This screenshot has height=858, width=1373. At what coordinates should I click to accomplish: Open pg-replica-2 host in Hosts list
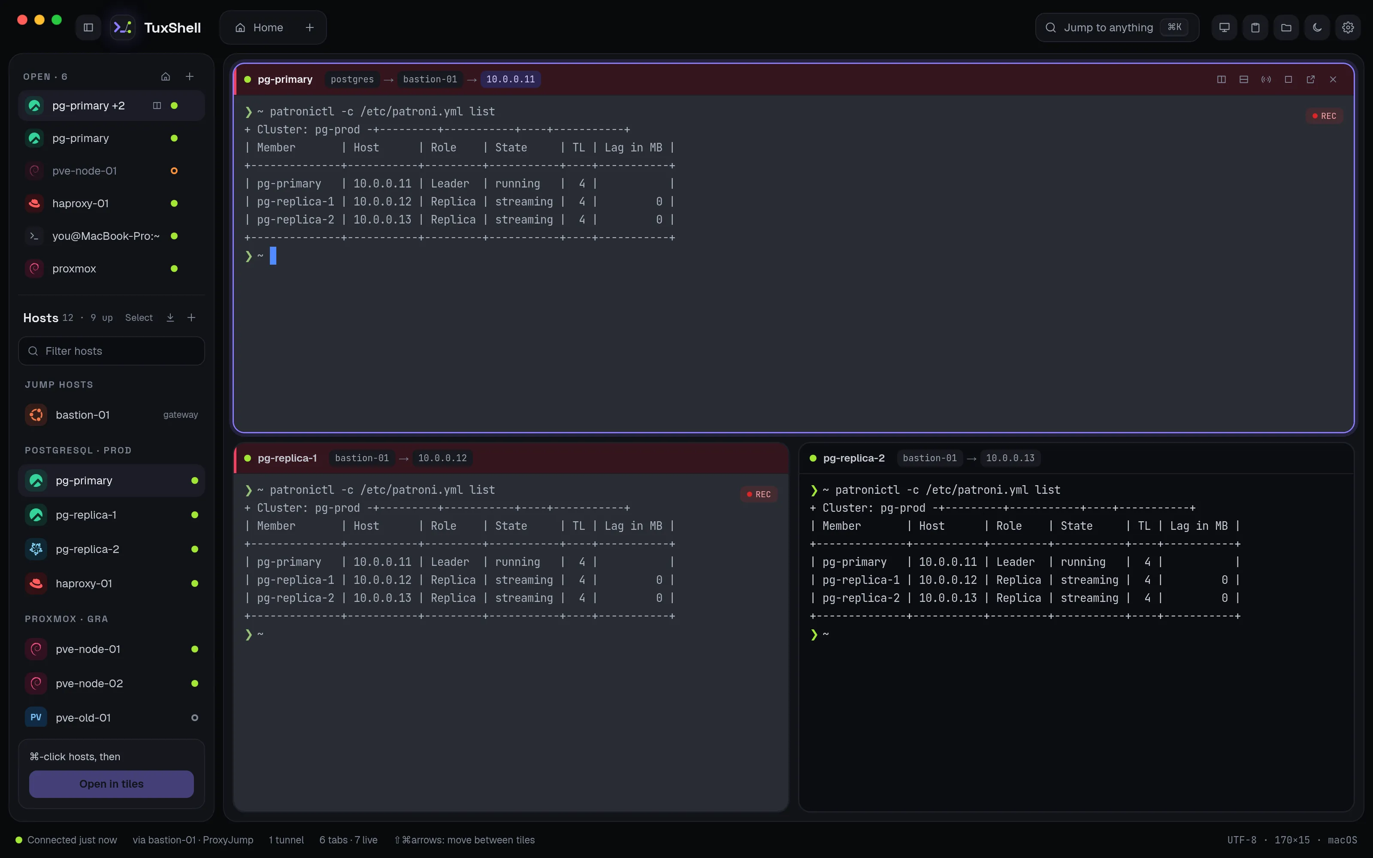point(111,549)
